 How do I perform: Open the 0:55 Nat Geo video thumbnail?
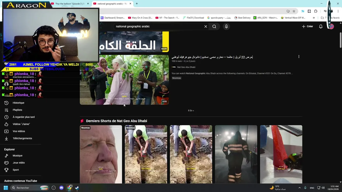click(124, 80)
